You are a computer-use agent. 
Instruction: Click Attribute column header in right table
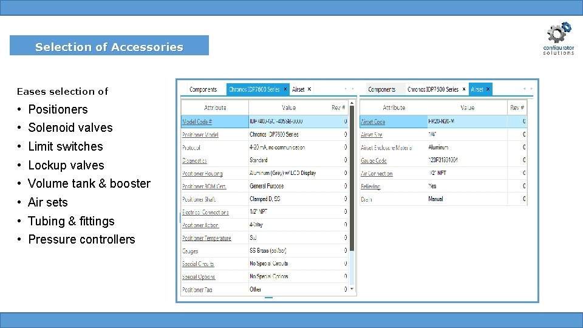[x=394, y=108]
